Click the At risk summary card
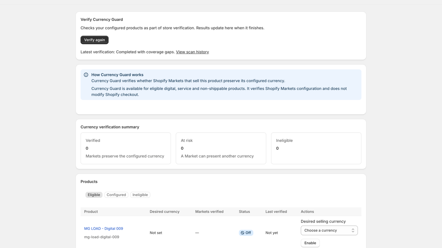 coord(221,148)
